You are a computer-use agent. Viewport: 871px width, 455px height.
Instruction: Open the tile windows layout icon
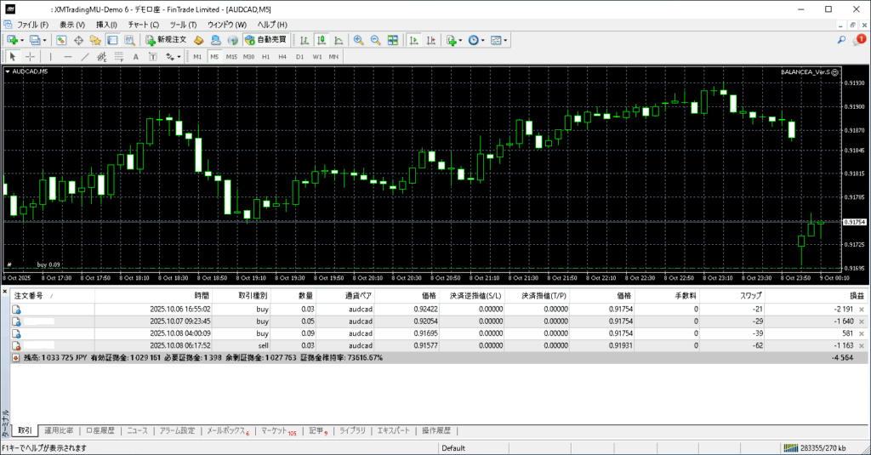pos(392,40)
